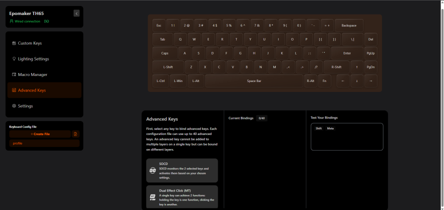Image resolution: width=444 pixels, height=210 pixels.
Task: Click the 0/40 bindings counter badge
Action: 262,118
